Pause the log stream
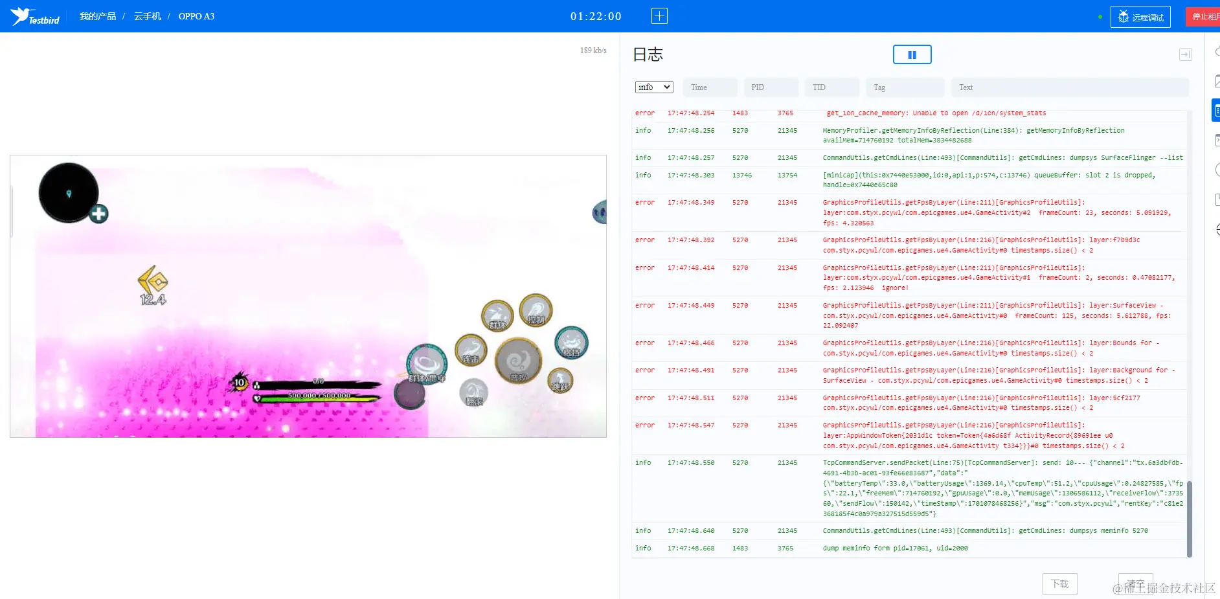1220x599 pixels. (912, 55)
